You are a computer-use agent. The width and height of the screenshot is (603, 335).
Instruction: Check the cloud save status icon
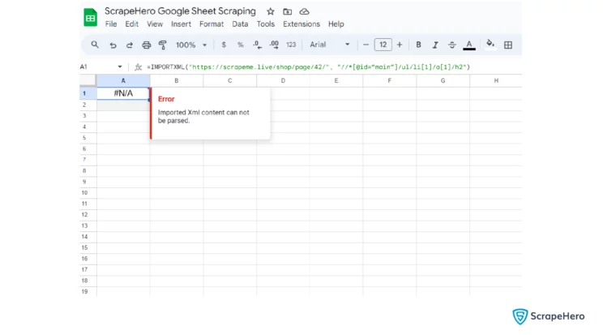[x=304, y=11]
